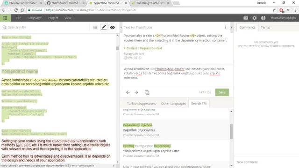Open the View menu
299x168 pixels.
[x=68, y=18]
